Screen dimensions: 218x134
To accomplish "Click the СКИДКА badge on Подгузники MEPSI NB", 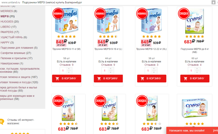I will click(x=184, y=14).
